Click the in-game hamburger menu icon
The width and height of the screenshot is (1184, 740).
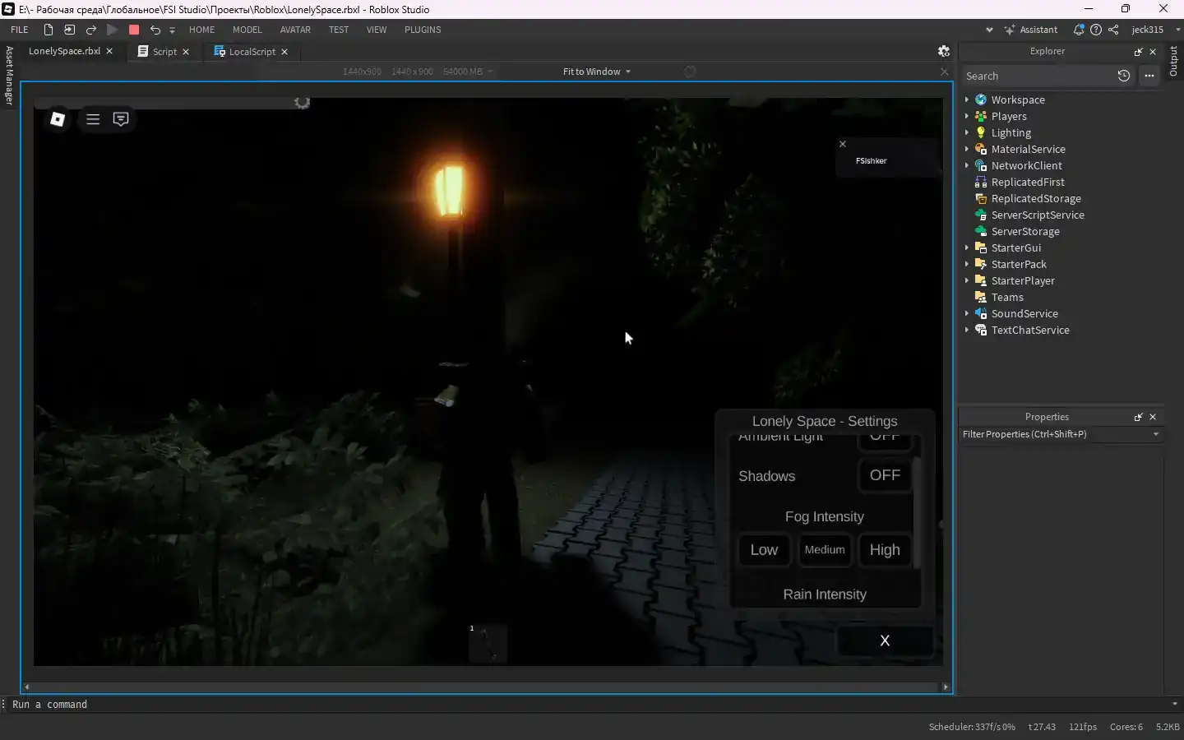pos(93,119)
